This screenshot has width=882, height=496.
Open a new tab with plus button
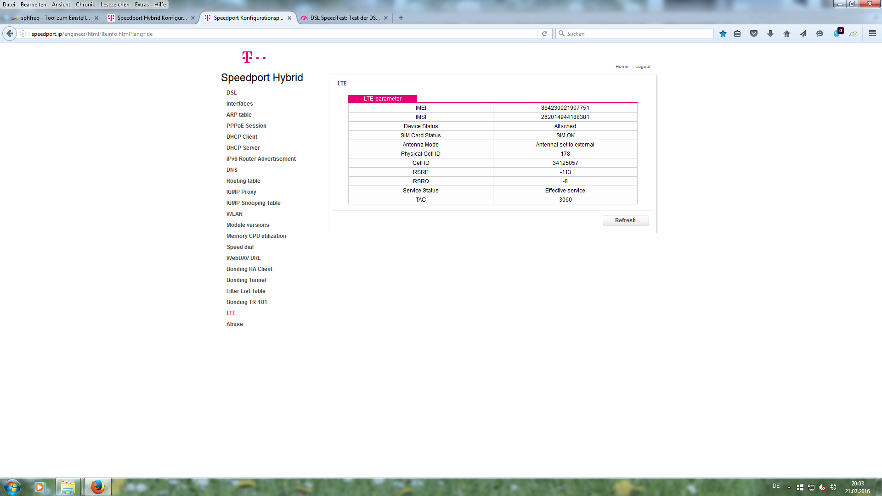(x=401, y=18)
